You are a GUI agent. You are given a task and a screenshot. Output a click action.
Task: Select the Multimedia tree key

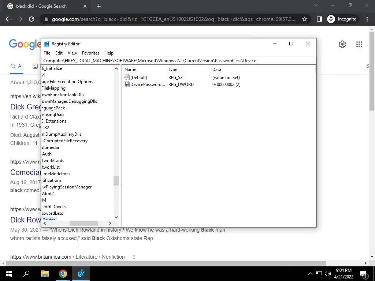[50, 147]
